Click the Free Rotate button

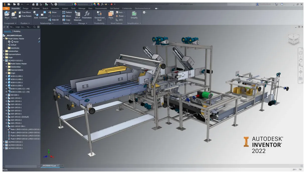26,16
